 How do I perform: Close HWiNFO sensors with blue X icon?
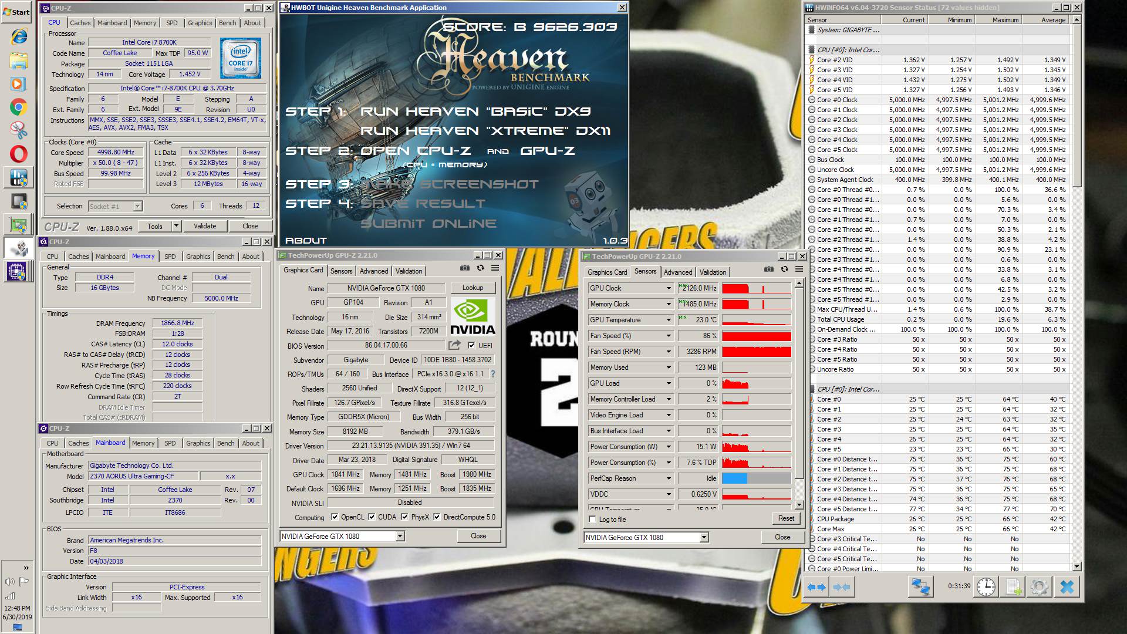tap(1067, 586)
